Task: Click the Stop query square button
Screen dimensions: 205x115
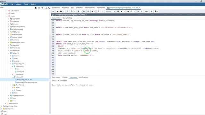Action: pos(118,11)
